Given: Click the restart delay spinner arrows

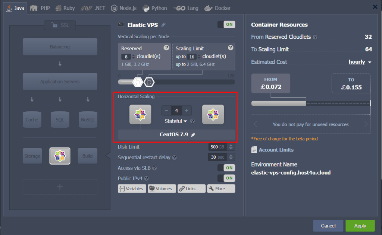Looking at the screenshot, I should (x=231, y=157).
